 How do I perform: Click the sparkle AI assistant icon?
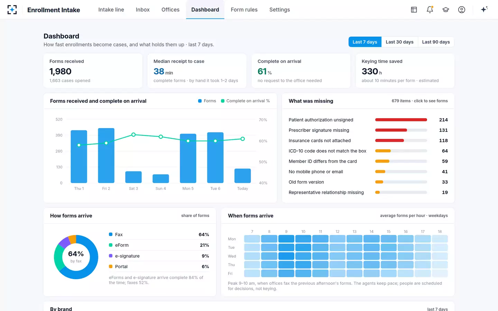pyautogui.click(x=484, y=9)
